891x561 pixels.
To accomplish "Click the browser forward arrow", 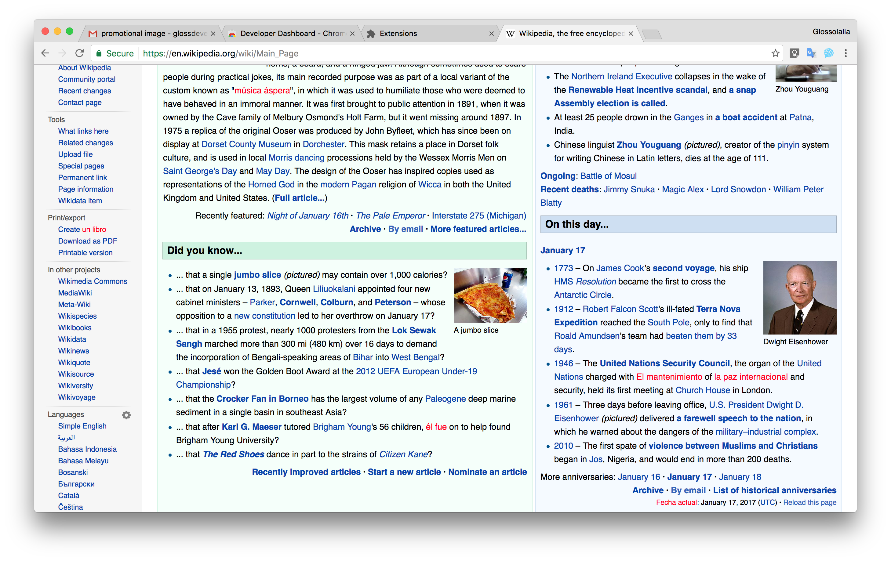I will click(x=62, y=53).
